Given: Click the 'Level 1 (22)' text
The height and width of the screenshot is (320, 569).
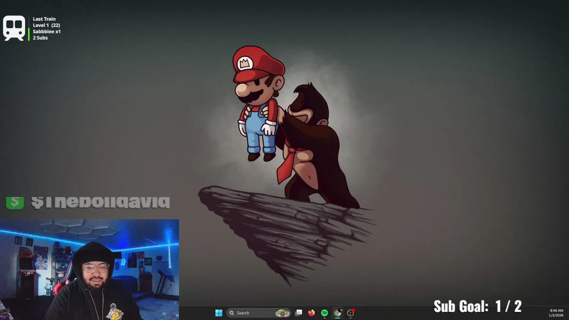Looking at the screenshot, I should [x=46, y=25].
